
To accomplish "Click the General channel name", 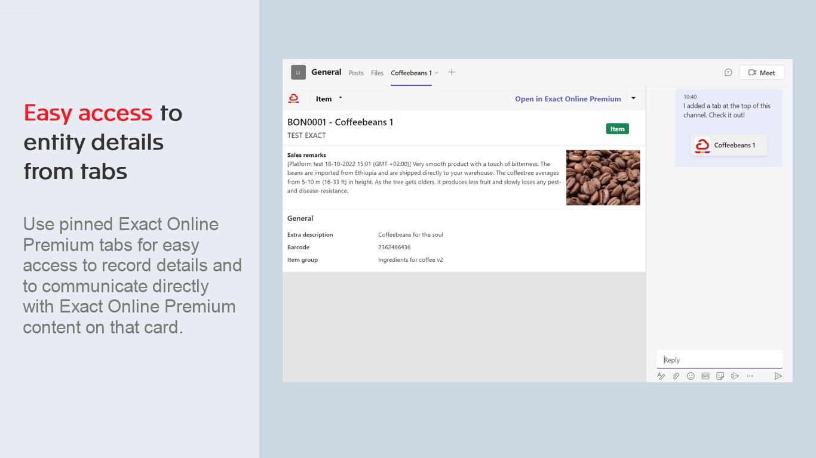I will pos(326,72).
